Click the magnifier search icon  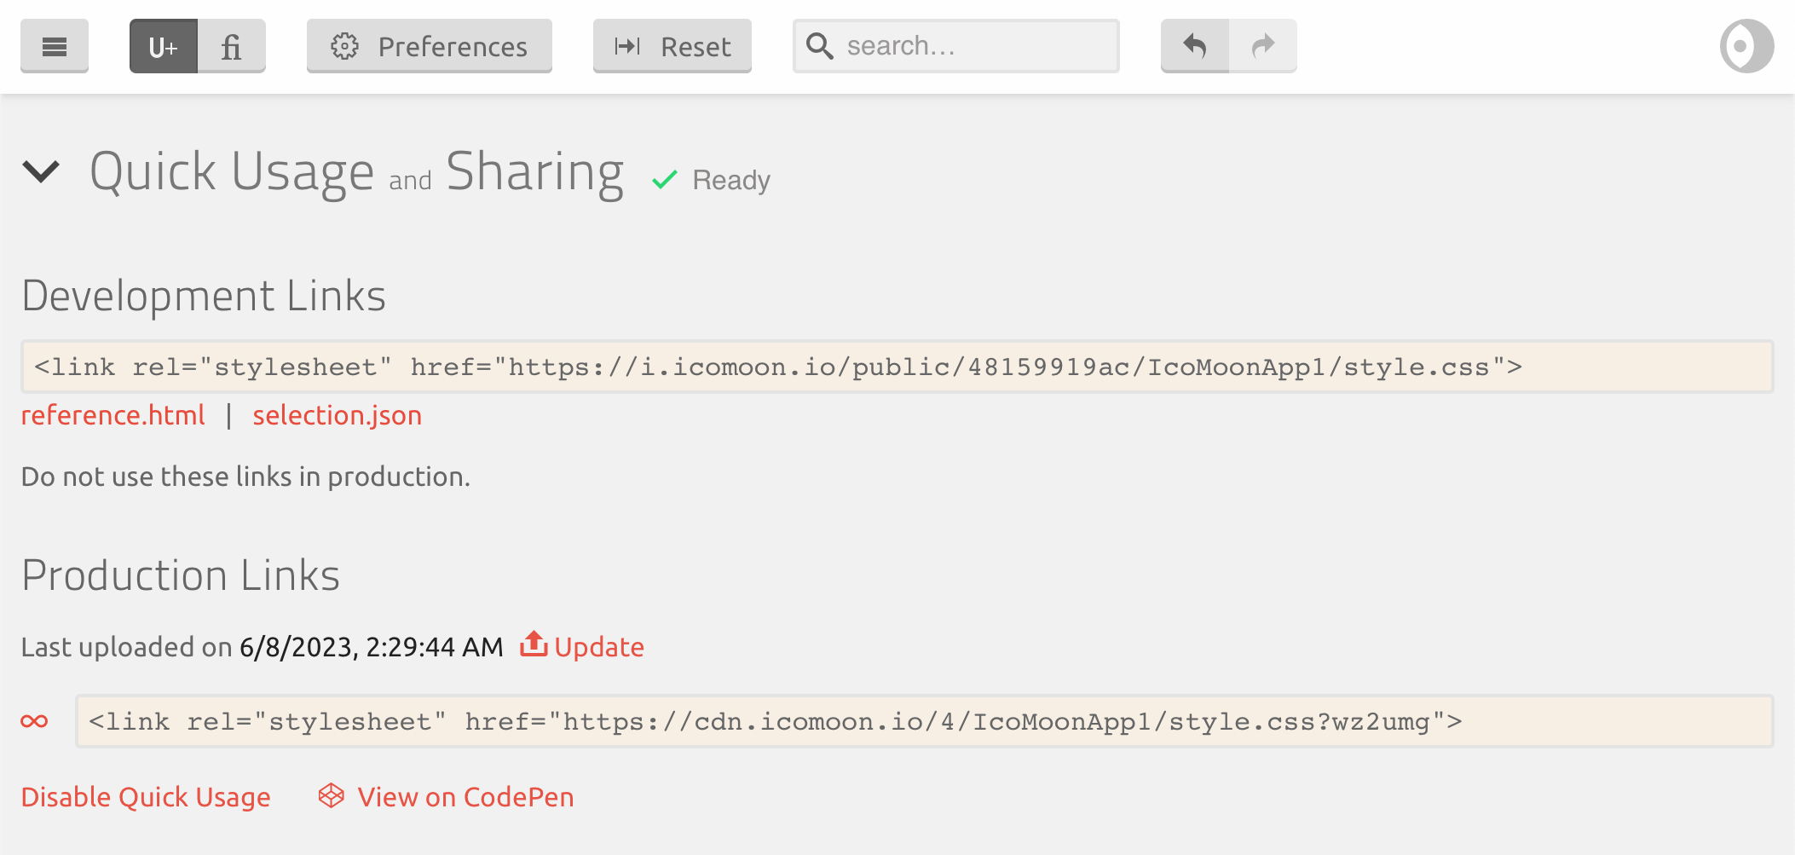[820, 46]
